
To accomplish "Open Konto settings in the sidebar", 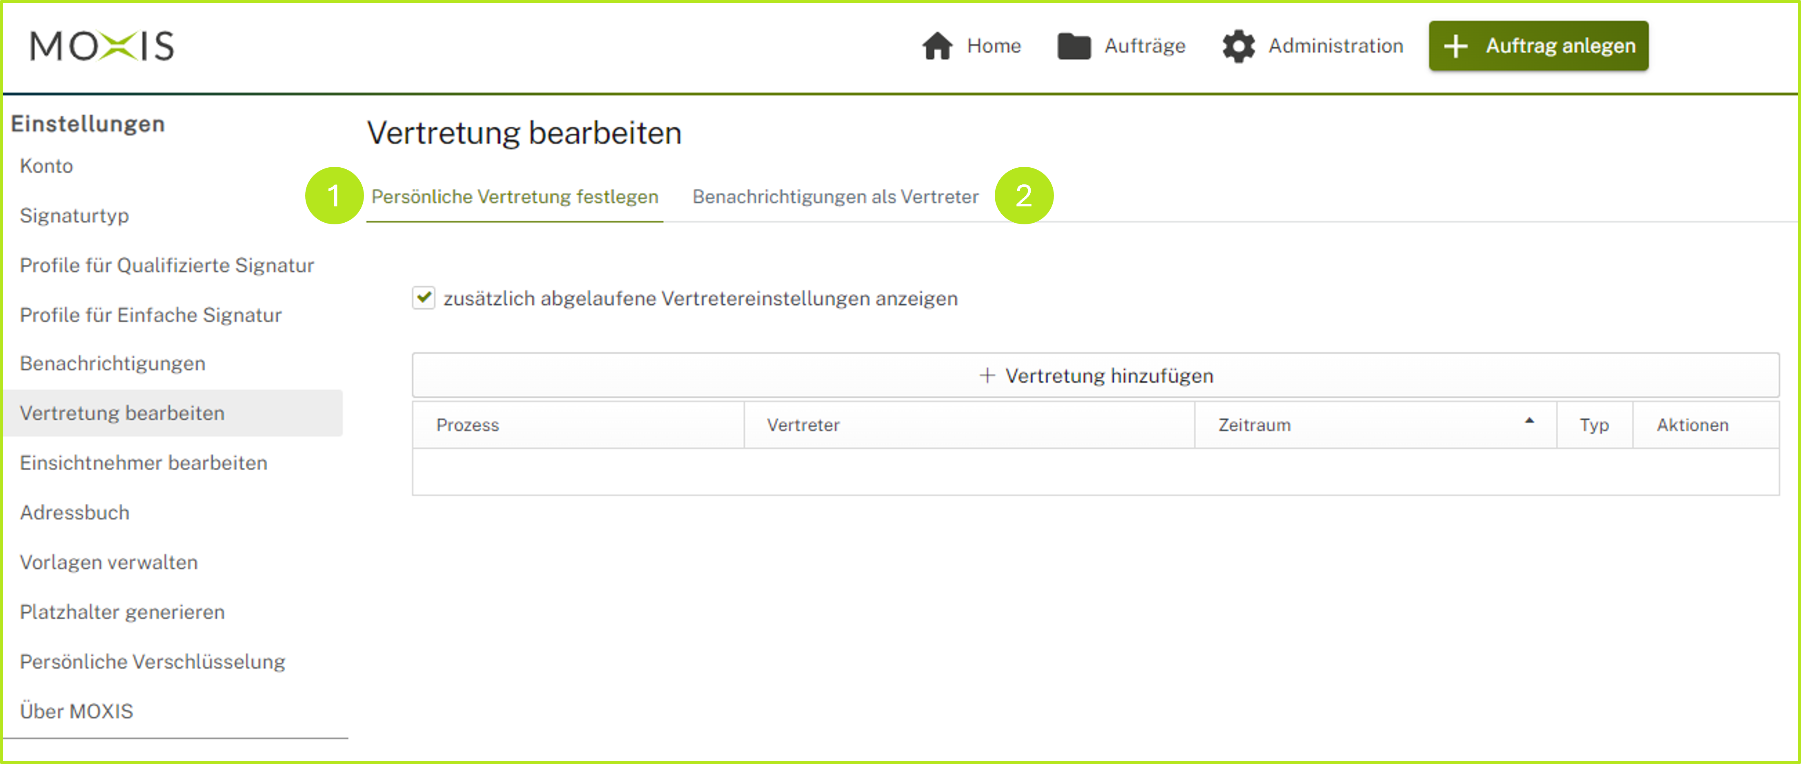I will (45, 166).
